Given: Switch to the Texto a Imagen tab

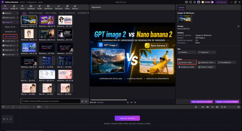Looking at the screenshot, I should click(51, 13).
